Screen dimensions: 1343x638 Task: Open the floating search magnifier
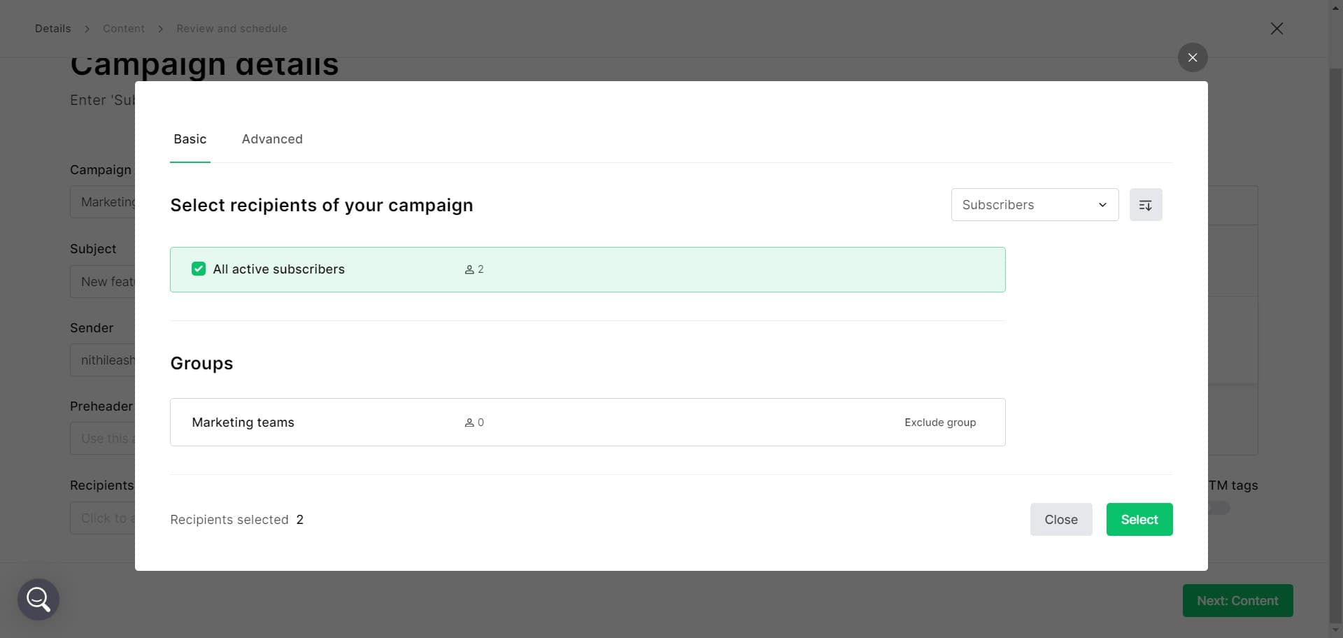click(38, 599)
